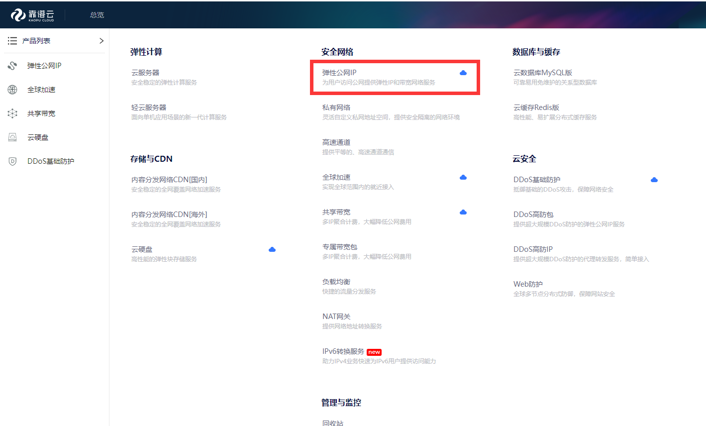Click the 存储与CDN category heading
Image resolution: width=706 pixels, height=426 pixels.
pyautogui.click(x=151, y=159)
